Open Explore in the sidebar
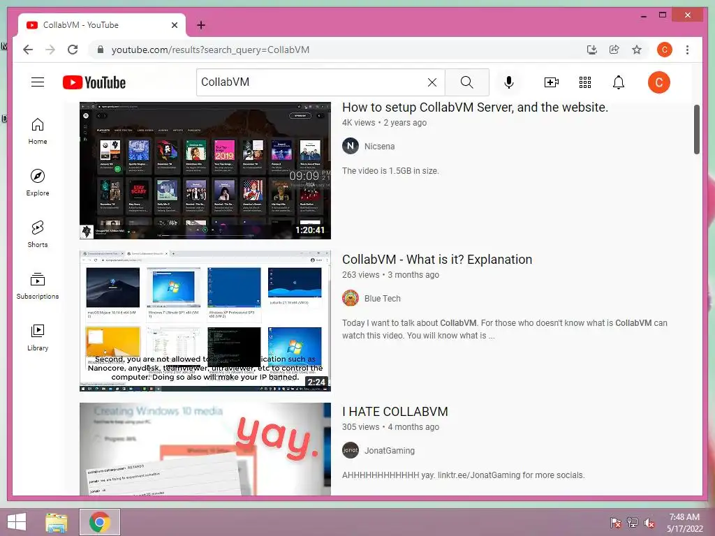Viewport: 715px width, 536px height. pos(38,183)
